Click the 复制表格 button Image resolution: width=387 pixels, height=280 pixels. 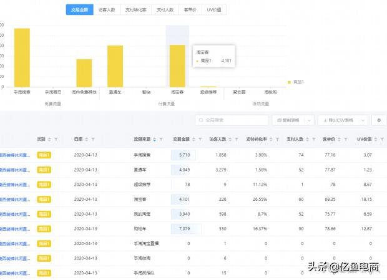pos(288,120)
